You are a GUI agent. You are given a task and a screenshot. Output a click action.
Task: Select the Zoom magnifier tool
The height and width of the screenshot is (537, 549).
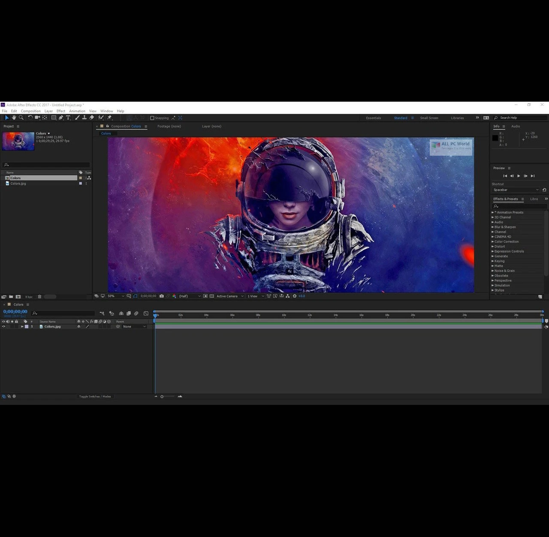[x=21, y=118]
